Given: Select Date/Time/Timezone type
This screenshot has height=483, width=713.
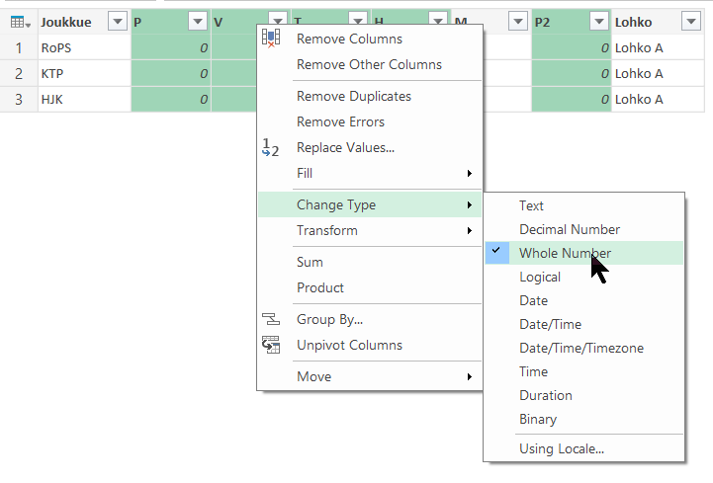Looking at the screenshot, I should (579, 348).
